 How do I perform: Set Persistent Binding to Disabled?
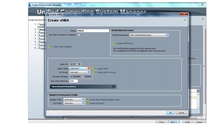pyautogui.click(x=71, y=77)
